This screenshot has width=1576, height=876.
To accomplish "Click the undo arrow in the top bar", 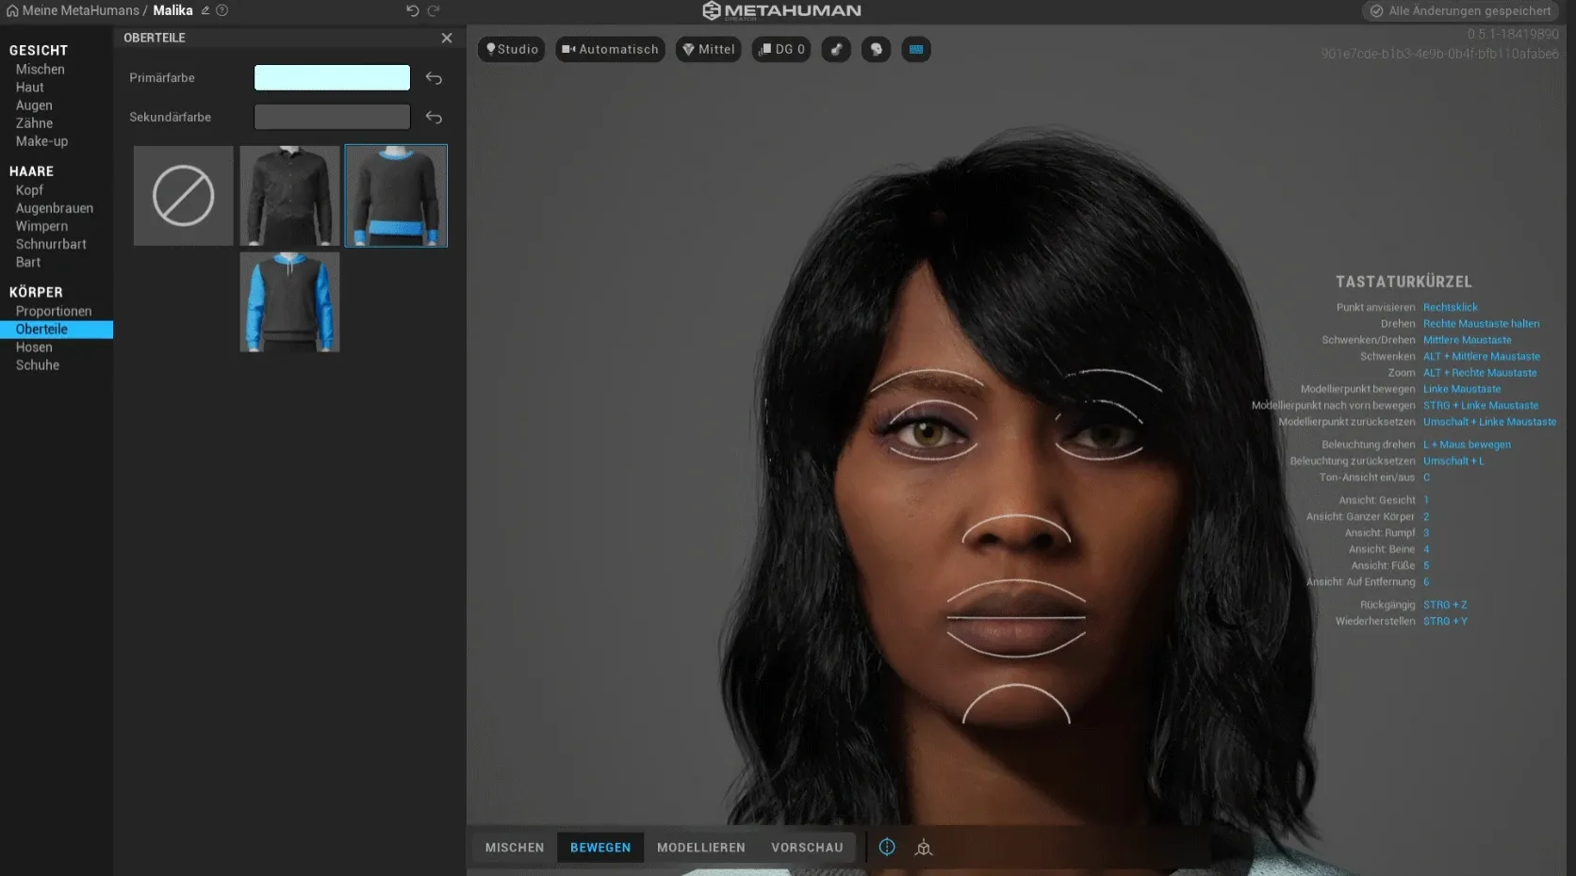I will [x=412, y=10].
